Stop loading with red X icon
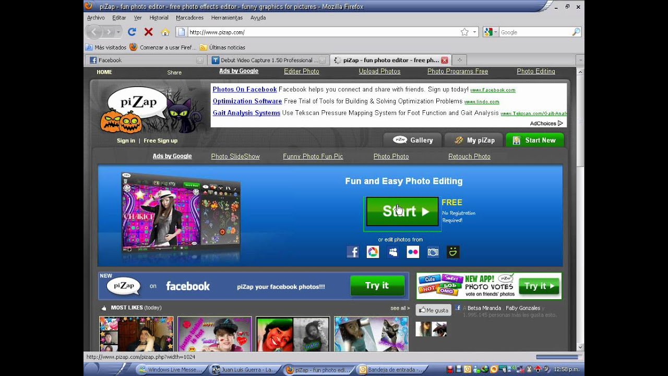Image resolution: width=668 pixels, height=376 pixels. pyautogui.click(x=148, y=32)
